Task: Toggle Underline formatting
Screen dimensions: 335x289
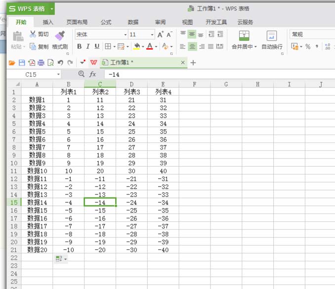Action: [x=97, y=46]
